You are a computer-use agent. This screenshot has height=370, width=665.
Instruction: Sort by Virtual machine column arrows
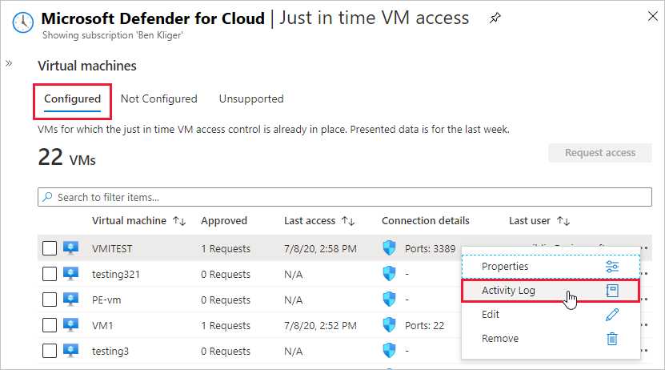click(179, 221)
